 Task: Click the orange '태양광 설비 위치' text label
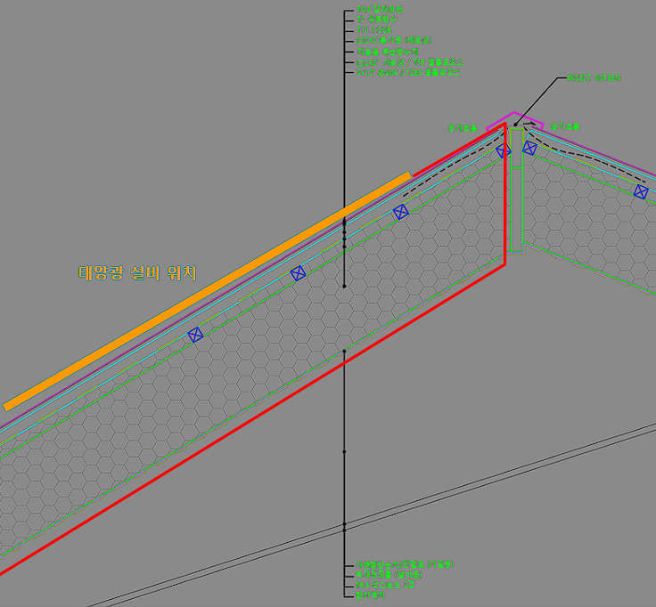(136, 272)
